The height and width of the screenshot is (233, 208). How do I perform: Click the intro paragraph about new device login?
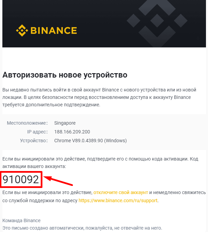[99, 97]
